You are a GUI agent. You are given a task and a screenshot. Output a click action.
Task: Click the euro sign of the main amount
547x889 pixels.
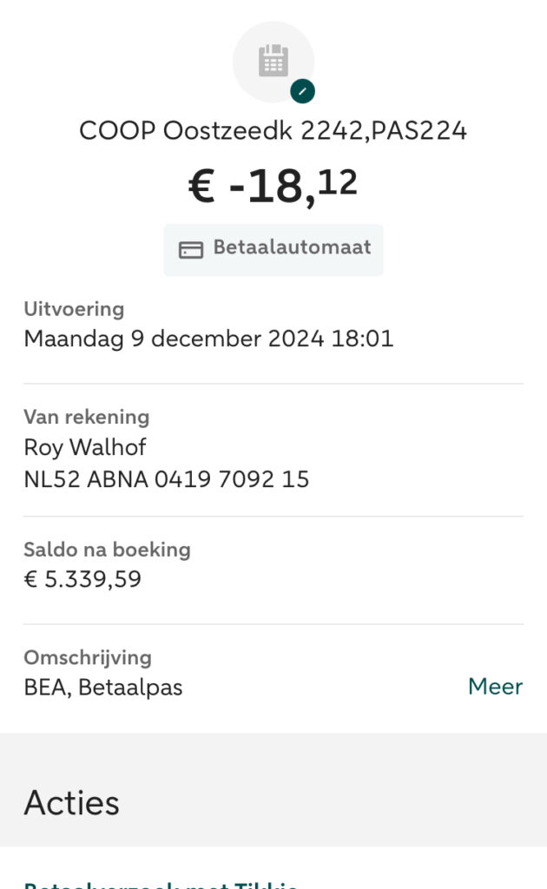click(201, 188)
